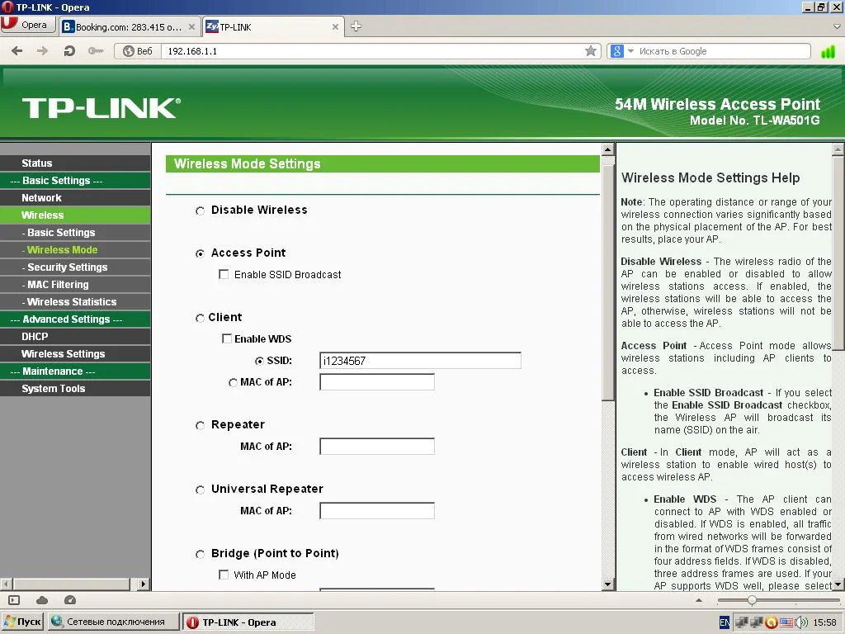Click the Web globe badge in address bar
The width and height of the screenshot is (845, 634).
click(x=138, y=51)
